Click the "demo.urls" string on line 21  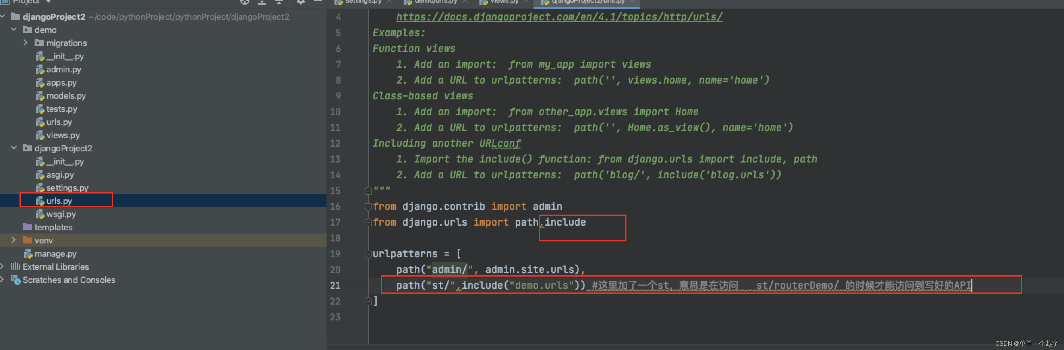point(541,285)
